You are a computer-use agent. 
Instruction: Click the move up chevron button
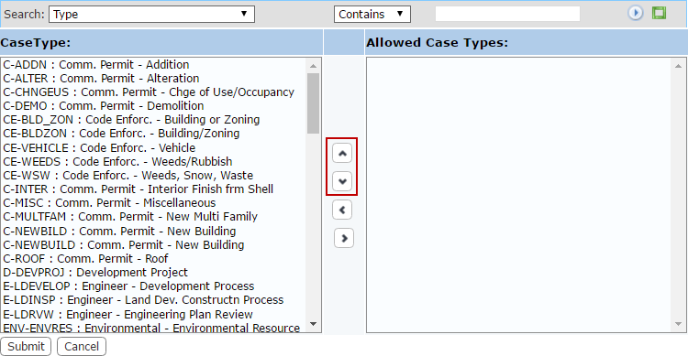coord(342,153)
